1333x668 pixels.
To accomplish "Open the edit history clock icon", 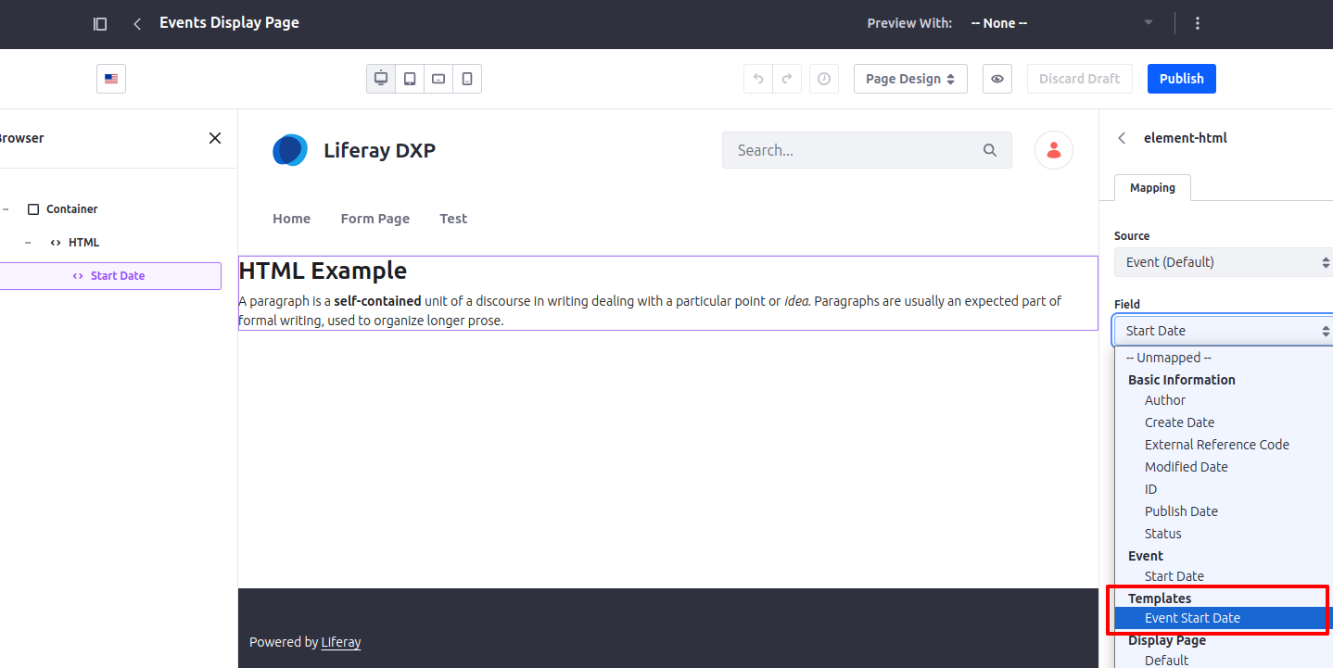I will click(824, 79).
